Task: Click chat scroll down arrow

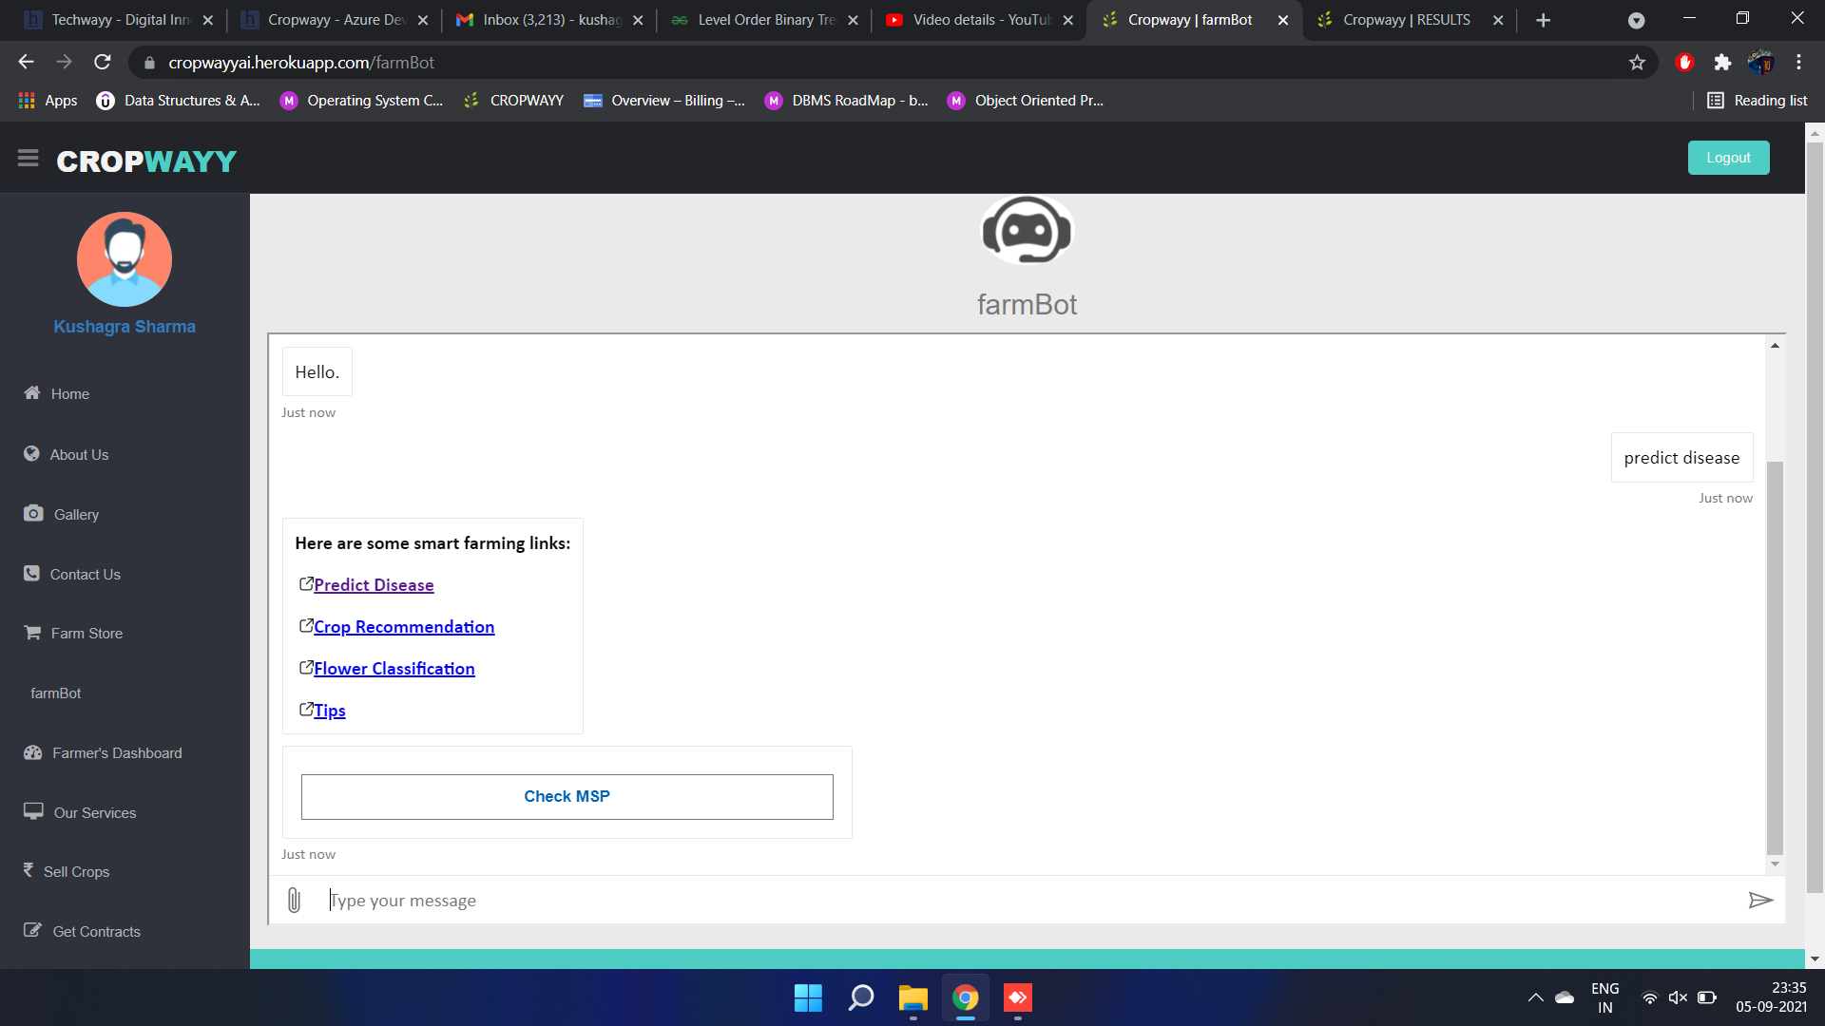Action: tap(1775, 864)
